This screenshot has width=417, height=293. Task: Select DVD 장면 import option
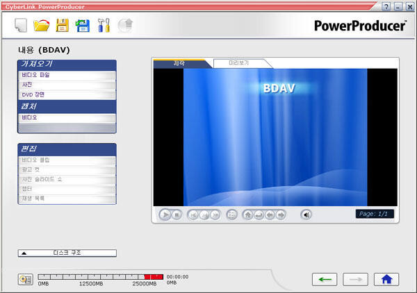(67, 95)
